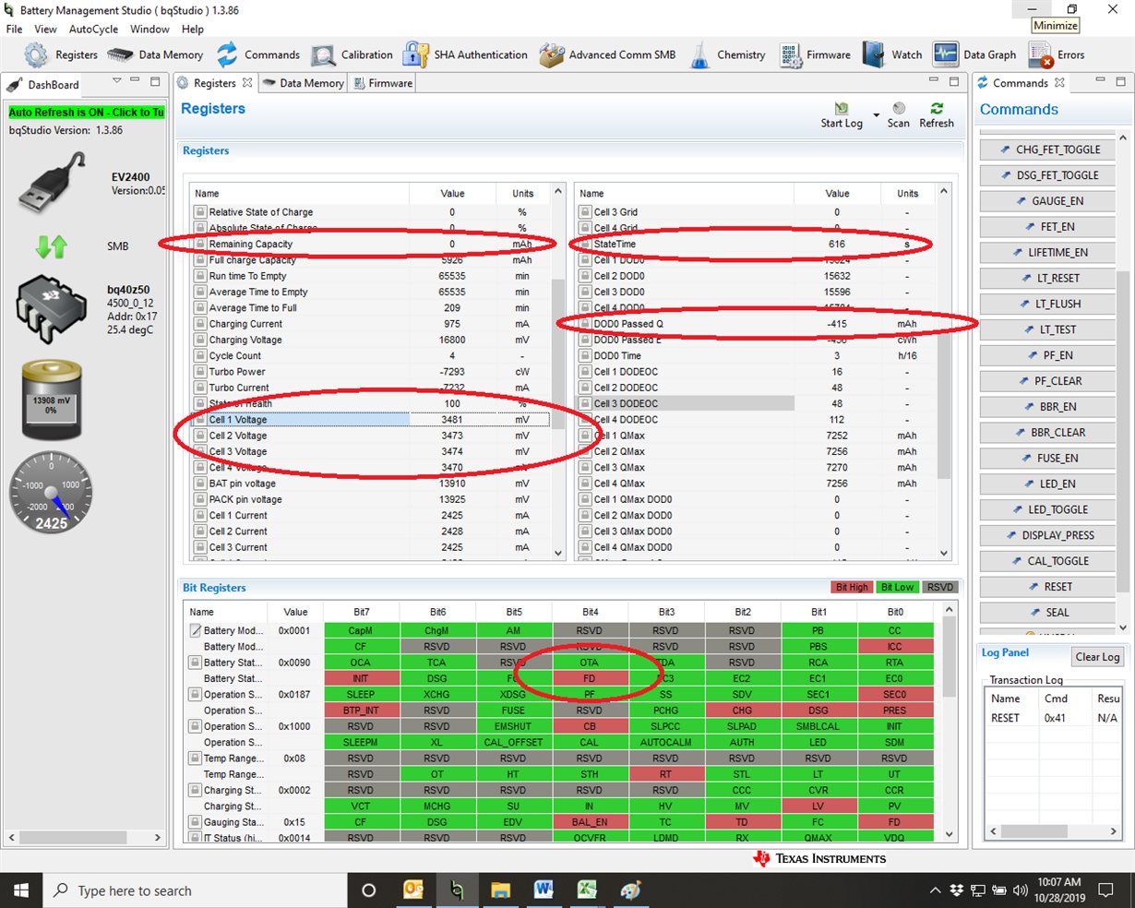Switch to the Data Memory tab
The height and width of the screenshot is (908, 1135).
coord(303,83)
